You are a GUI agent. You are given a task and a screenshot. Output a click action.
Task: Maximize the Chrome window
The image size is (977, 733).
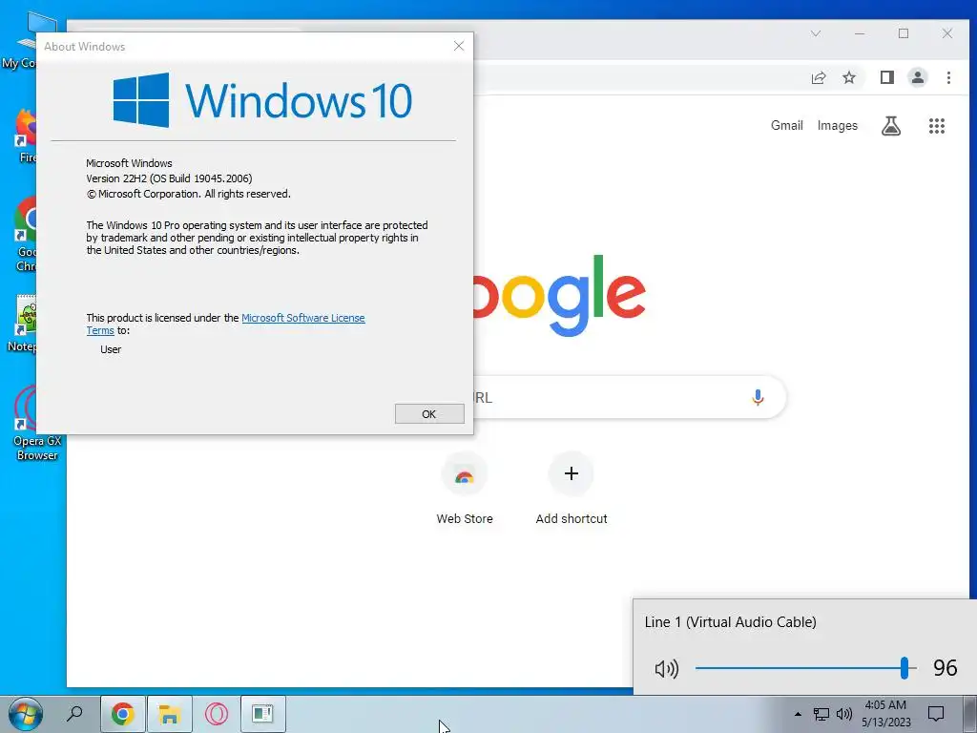click(904, 33)
